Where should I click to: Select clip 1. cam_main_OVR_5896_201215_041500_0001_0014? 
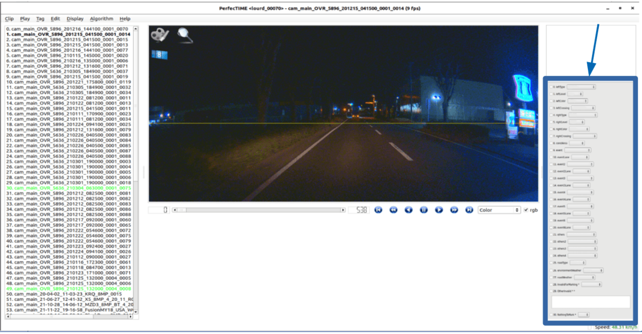[x=68, y=34]
